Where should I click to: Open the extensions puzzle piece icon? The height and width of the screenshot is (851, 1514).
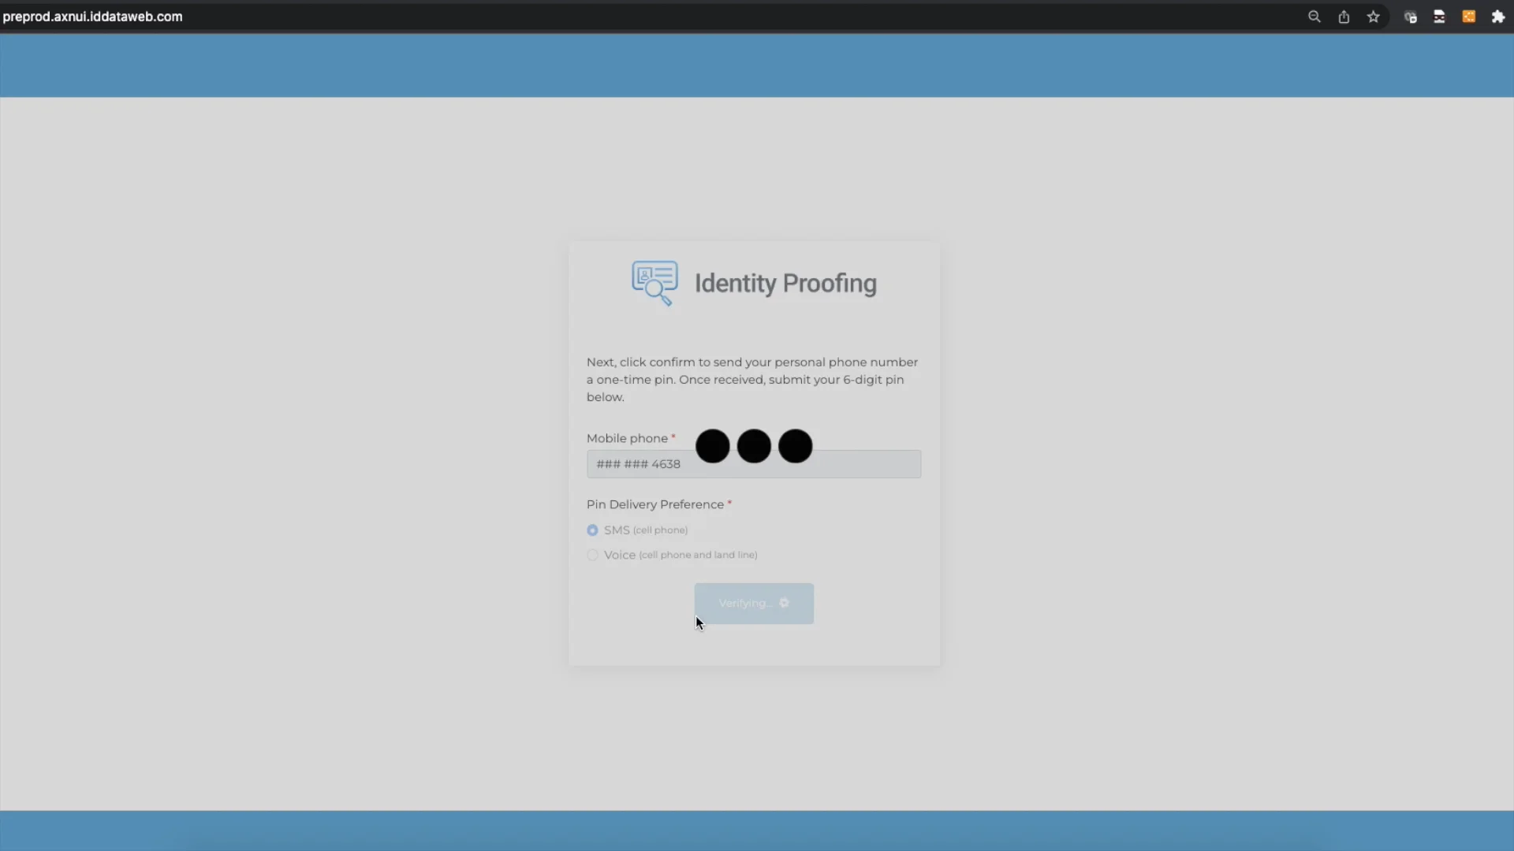[1500, 17]
